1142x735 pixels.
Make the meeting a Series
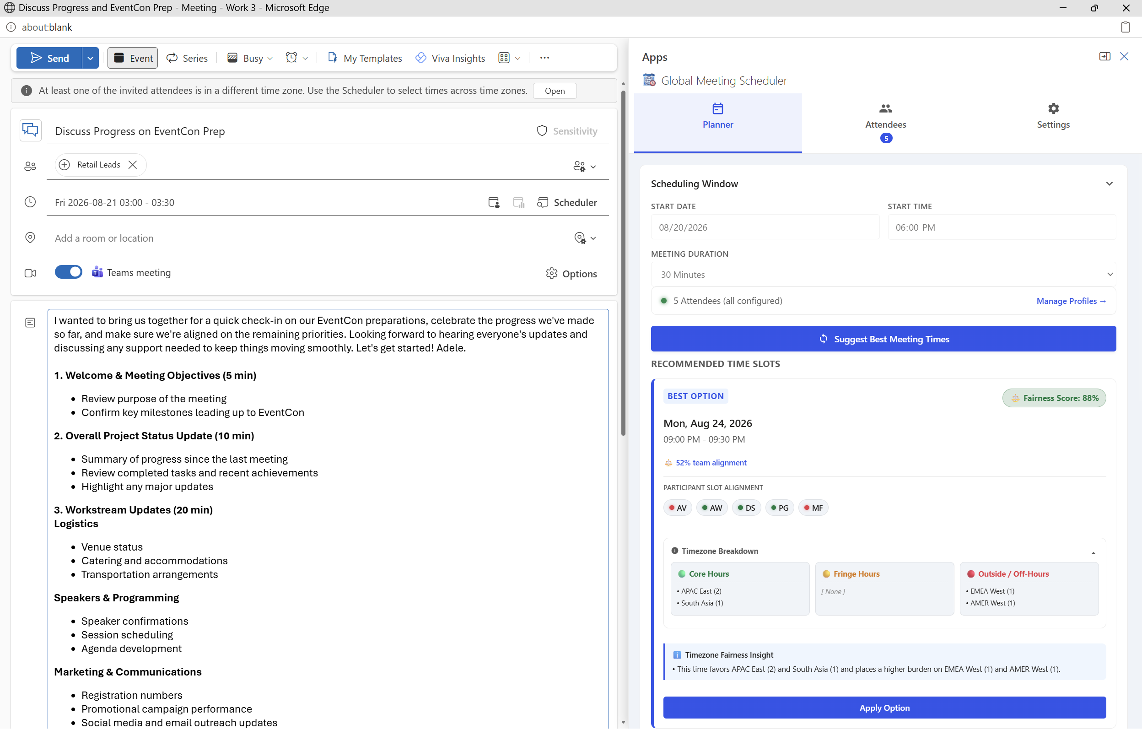click(x=187, y=58)
